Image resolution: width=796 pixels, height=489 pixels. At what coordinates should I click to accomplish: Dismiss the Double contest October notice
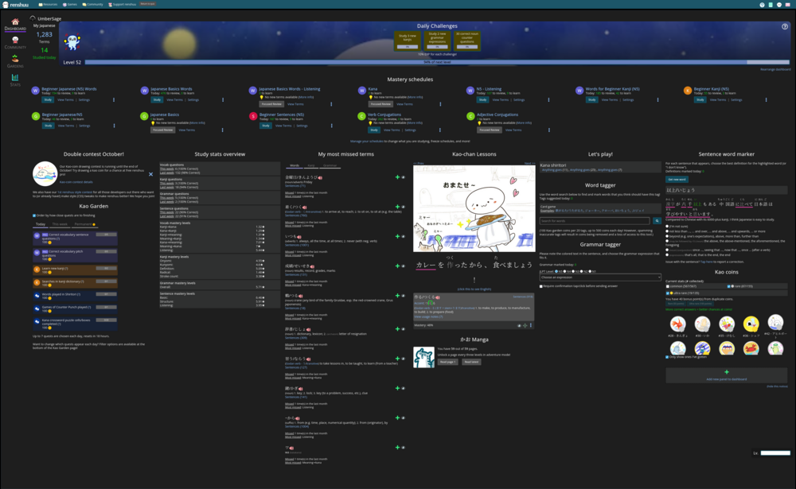pyautogui.click(x=151, y=173)
